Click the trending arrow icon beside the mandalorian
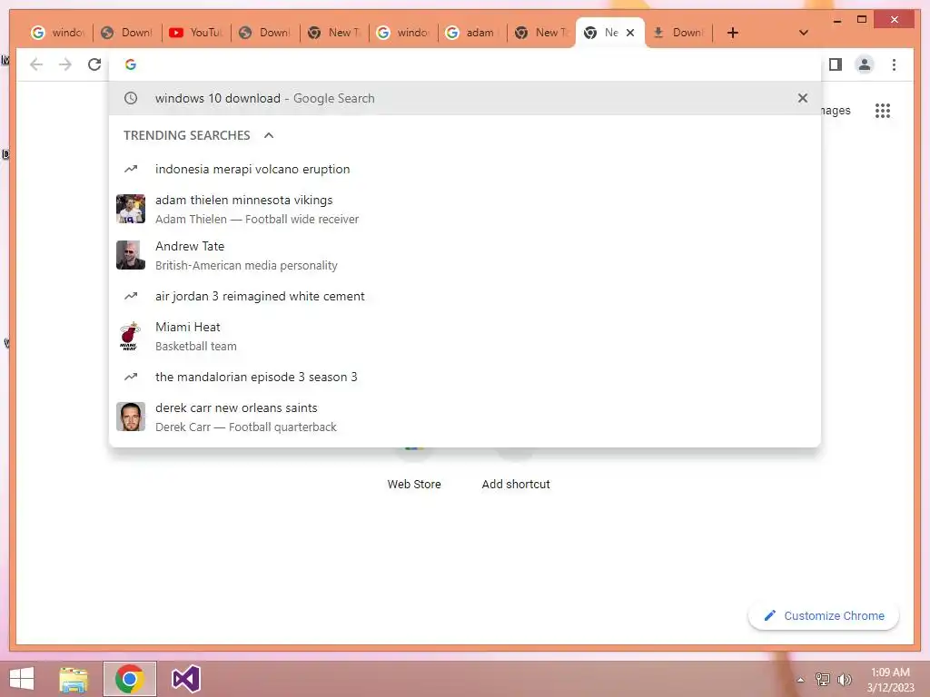Viewport: 930px width, 697px height. coord(131,377)
